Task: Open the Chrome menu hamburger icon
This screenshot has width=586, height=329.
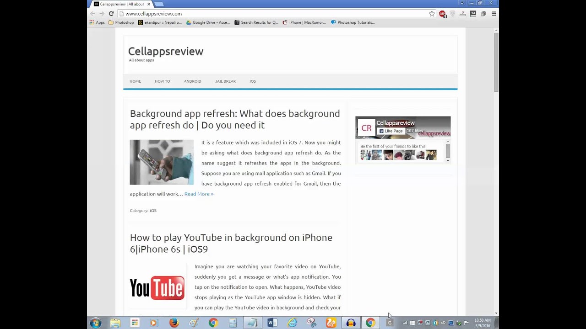Action: [x=494, y=14]
